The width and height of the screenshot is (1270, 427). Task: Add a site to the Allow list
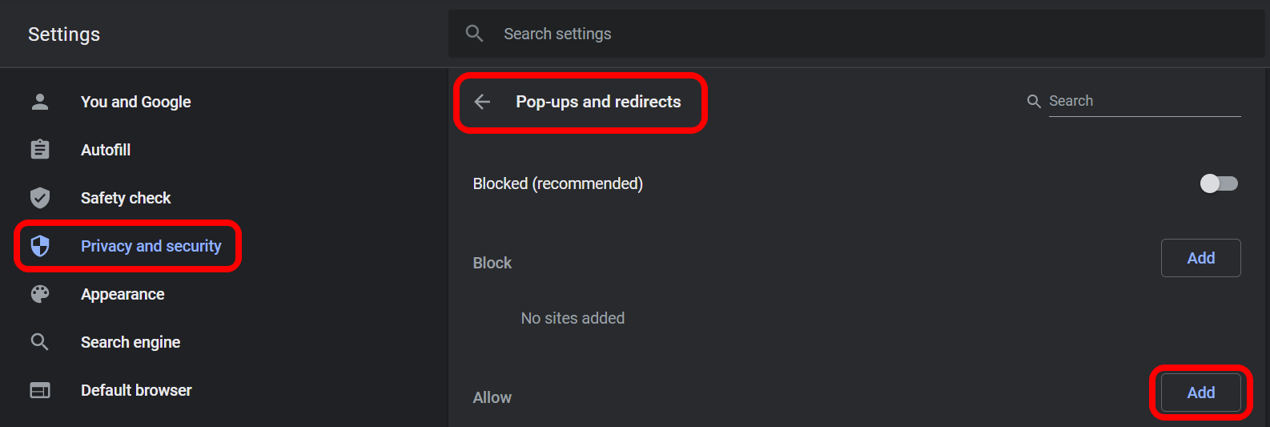click(x=1200, y=393)
